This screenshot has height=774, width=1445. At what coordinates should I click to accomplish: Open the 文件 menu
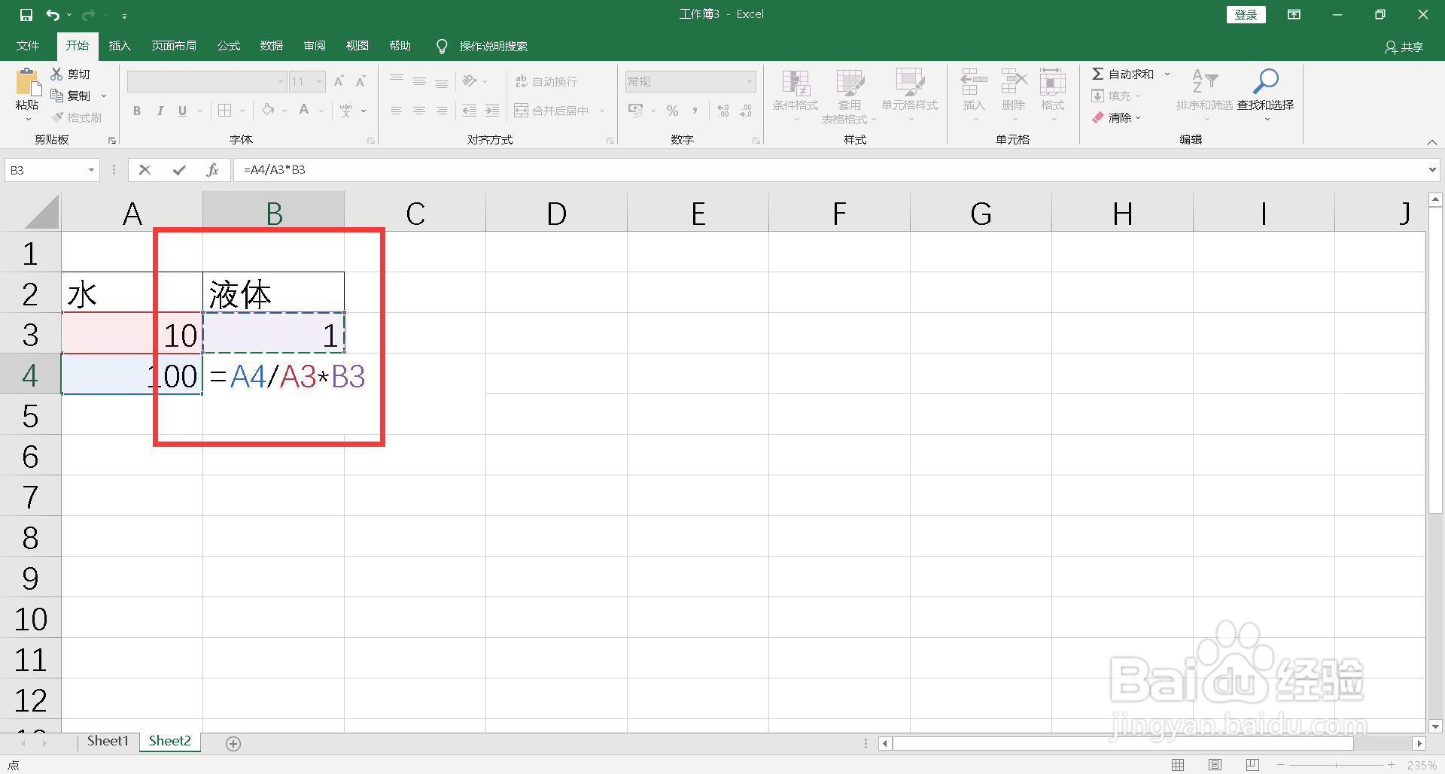point(28,46)
